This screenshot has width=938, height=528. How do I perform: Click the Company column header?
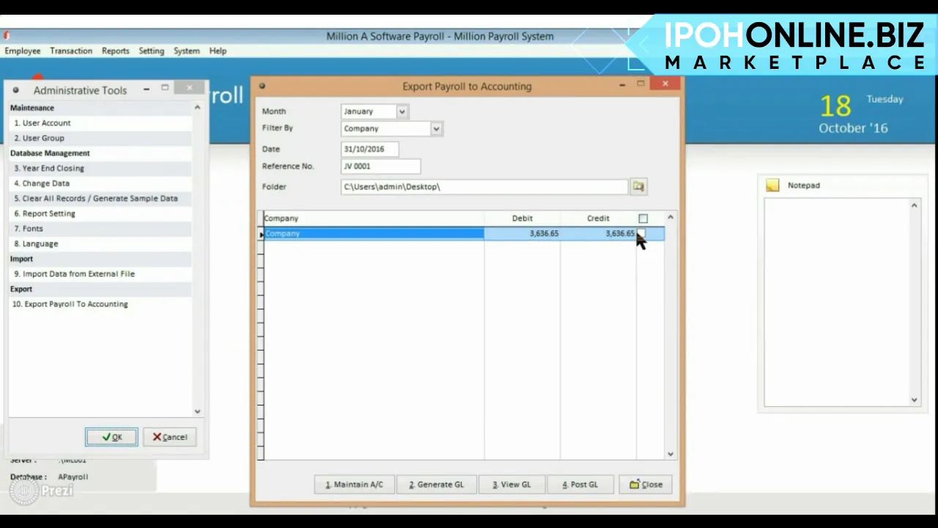[374, 219]
